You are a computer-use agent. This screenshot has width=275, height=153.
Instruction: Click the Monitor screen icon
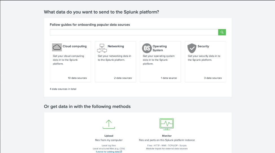click(167, 124)
